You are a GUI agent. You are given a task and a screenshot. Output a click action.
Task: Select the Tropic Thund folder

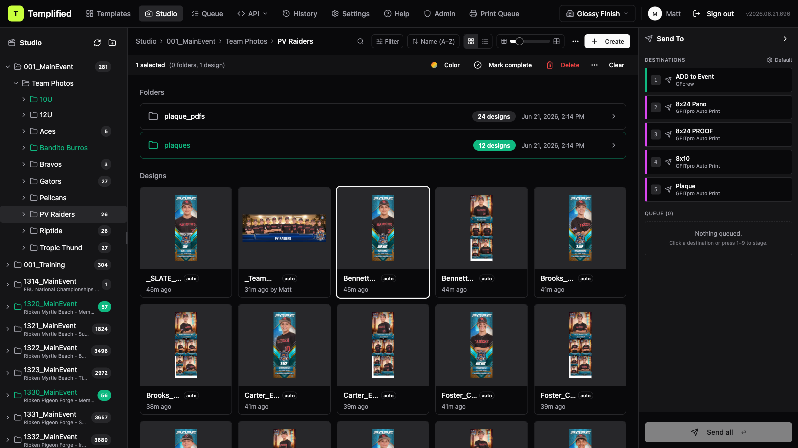coord(64,248)
